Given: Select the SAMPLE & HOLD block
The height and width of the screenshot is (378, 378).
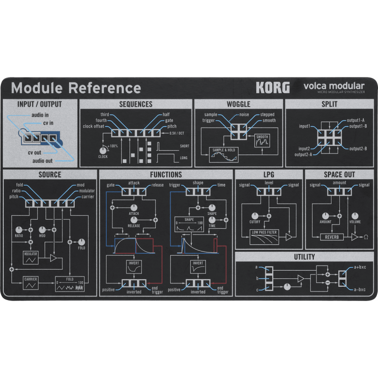Looking at the screenshot, I should [x=223, y=155].
